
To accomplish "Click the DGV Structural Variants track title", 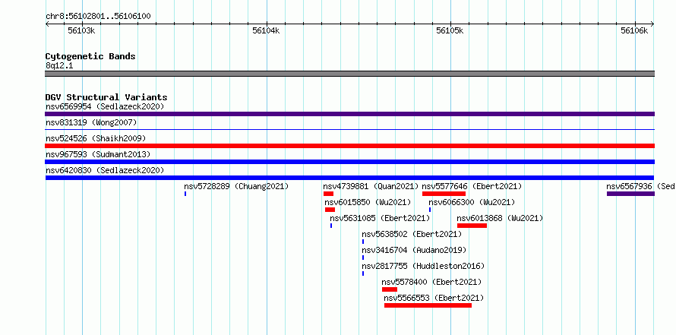I will pos(106,97).
